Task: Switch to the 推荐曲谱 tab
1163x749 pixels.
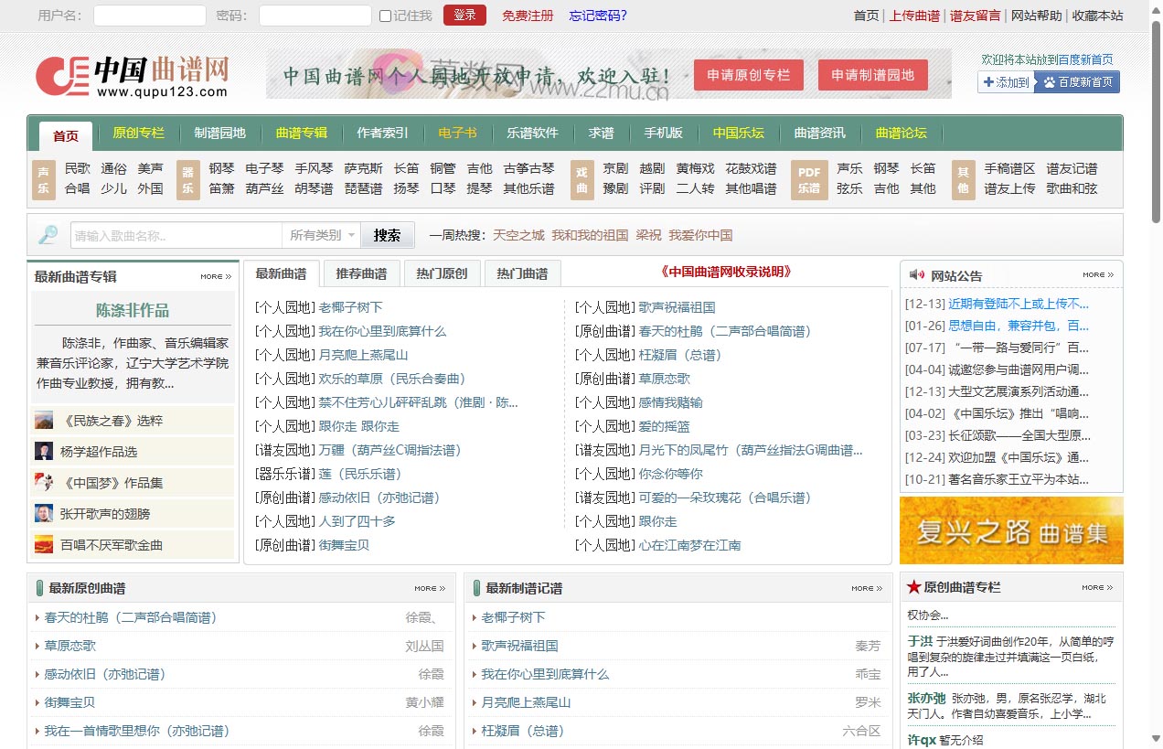Action: [361, 272]
